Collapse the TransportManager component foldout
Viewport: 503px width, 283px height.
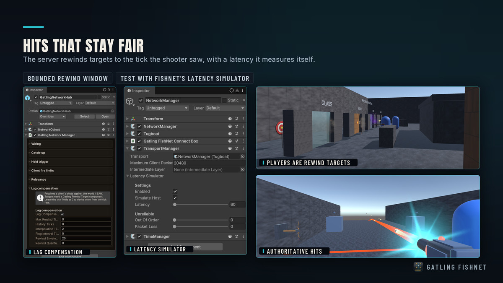128,148
